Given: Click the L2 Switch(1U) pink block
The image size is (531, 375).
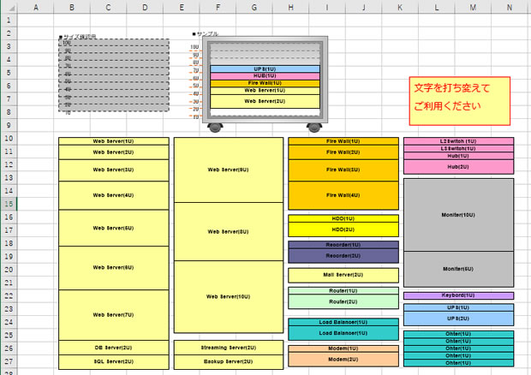Looking at the screenshot, I should coord(458,140).
